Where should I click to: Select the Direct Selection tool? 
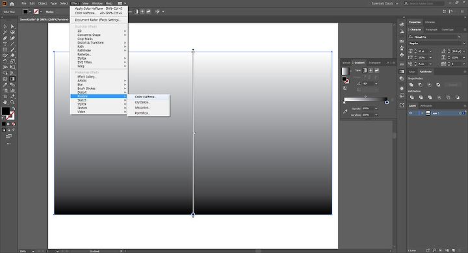[x=12, y=27]
